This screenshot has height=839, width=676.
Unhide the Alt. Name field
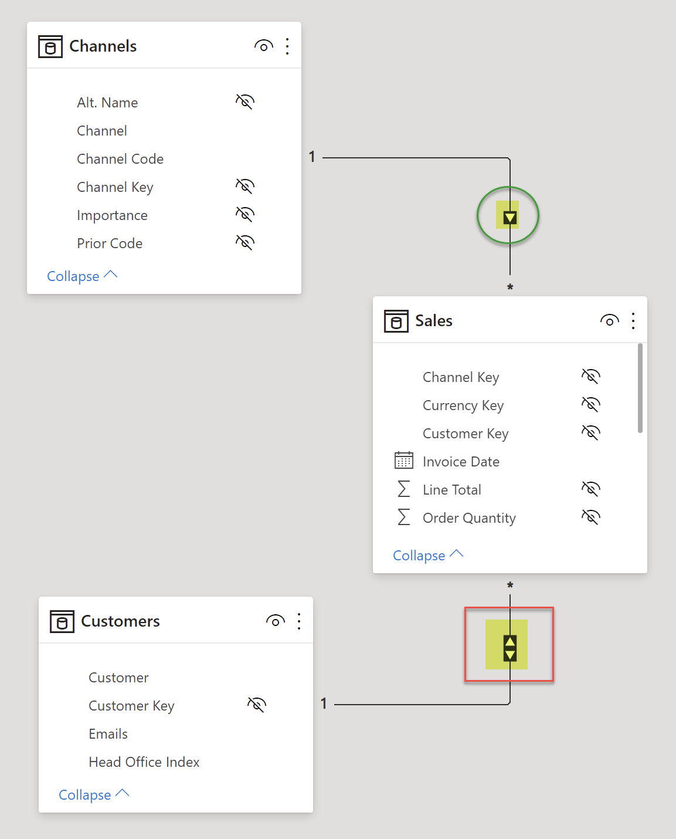click(x=245, y=102)
